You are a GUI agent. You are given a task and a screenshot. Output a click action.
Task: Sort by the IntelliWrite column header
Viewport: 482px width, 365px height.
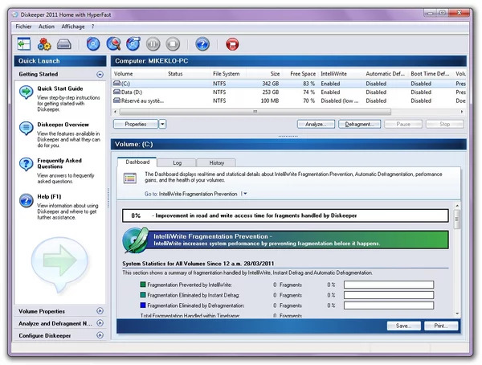333,74
